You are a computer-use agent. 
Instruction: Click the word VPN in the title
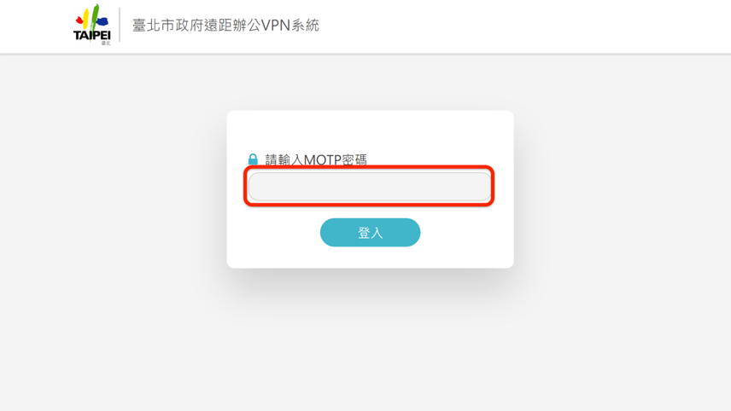[x=276, y=25]
